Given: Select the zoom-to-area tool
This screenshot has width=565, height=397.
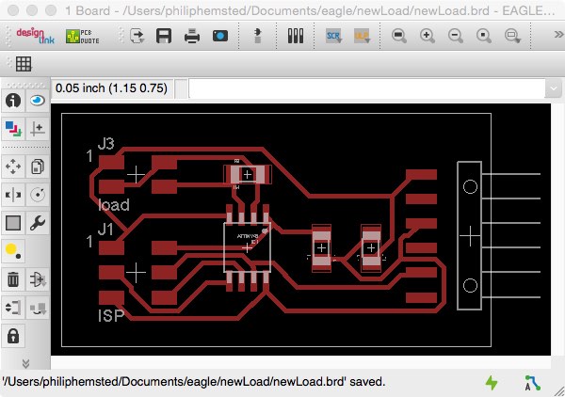Looking at the screenshot, I should click(512, 36).
